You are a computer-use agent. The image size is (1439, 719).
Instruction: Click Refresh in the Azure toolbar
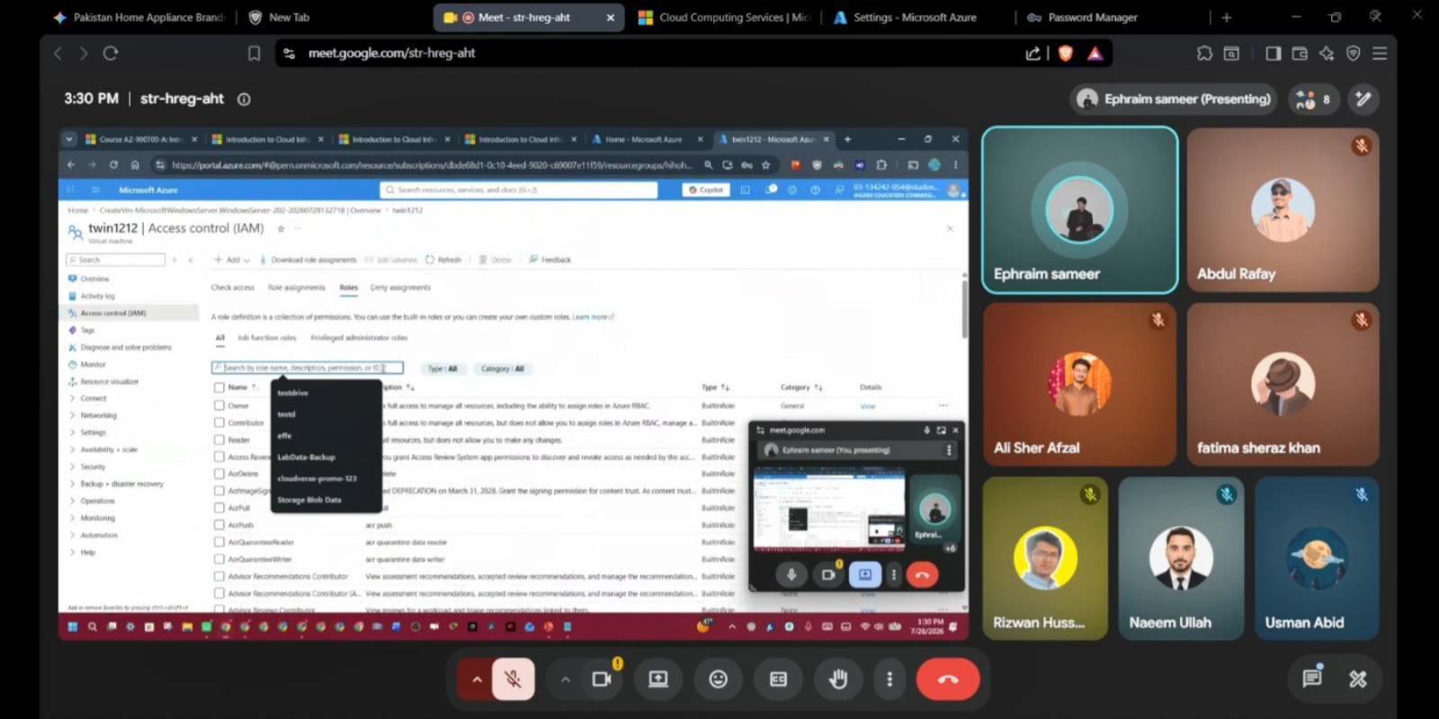(x=443, y=260)
